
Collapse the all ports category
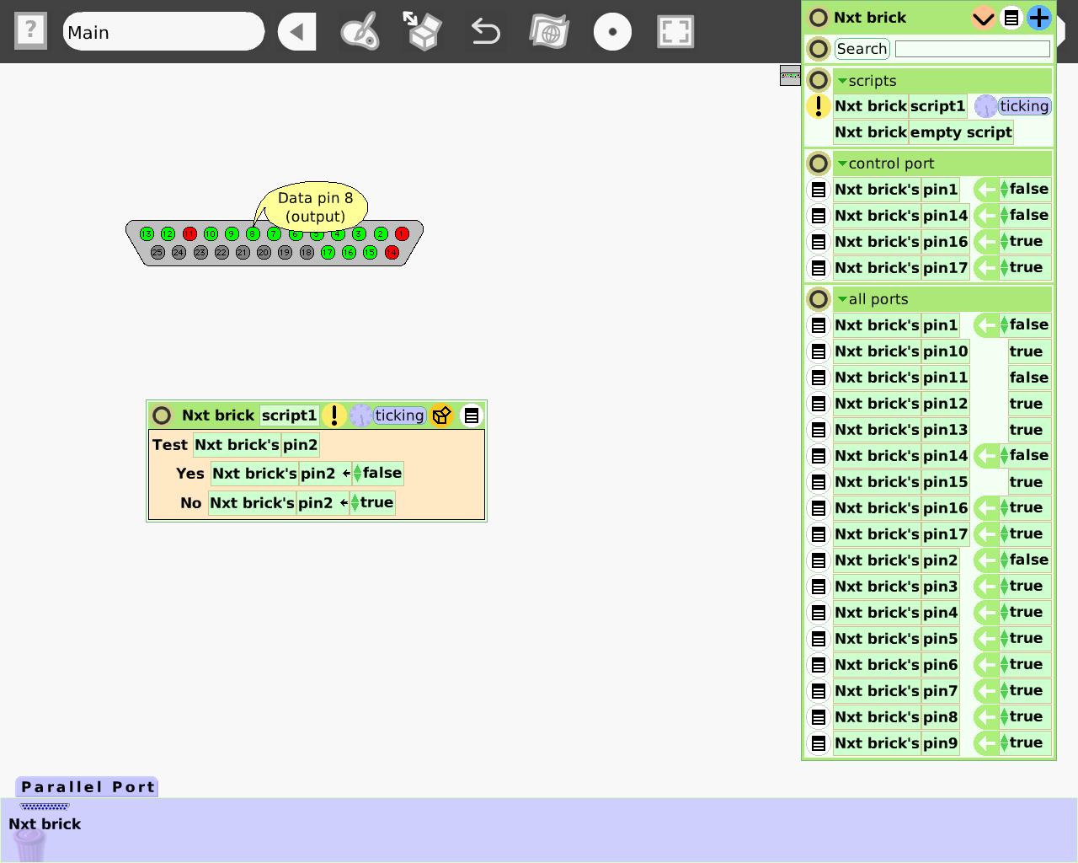pos(842,299)
